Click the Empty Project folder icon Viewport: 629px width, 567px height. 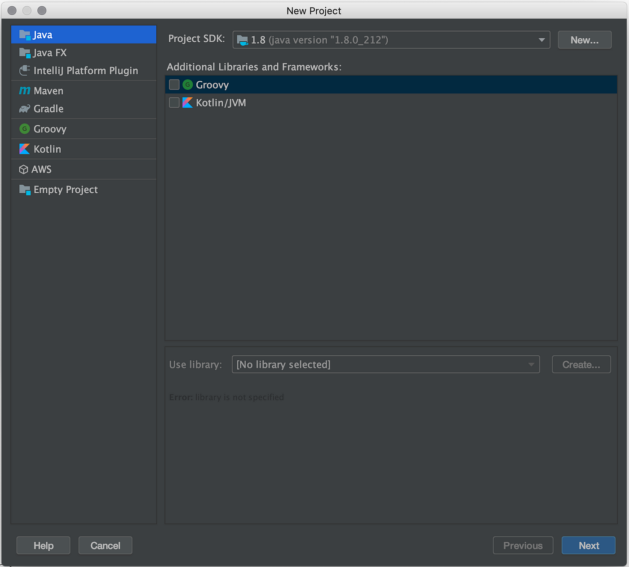[25, 190]
